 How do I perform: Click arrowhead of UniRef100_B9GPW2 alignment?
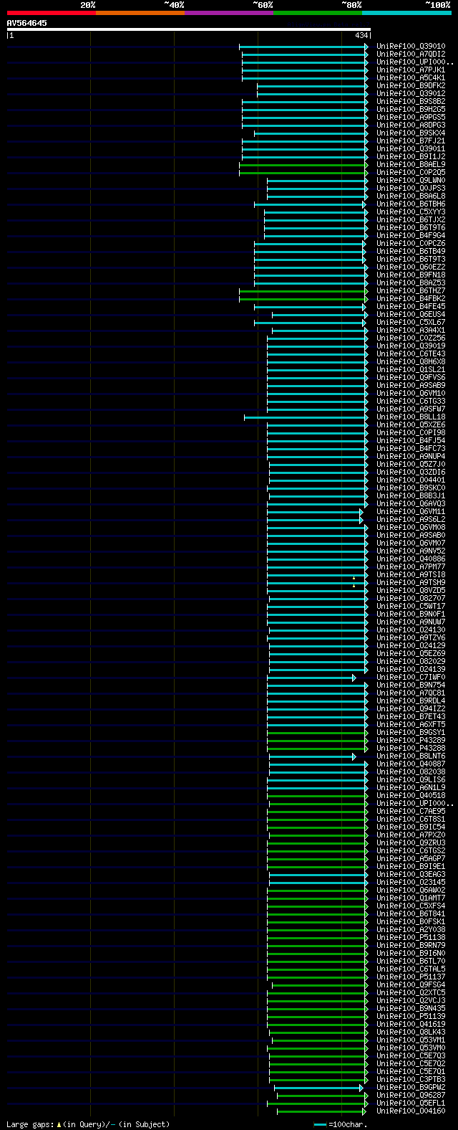pos(361,1088)
